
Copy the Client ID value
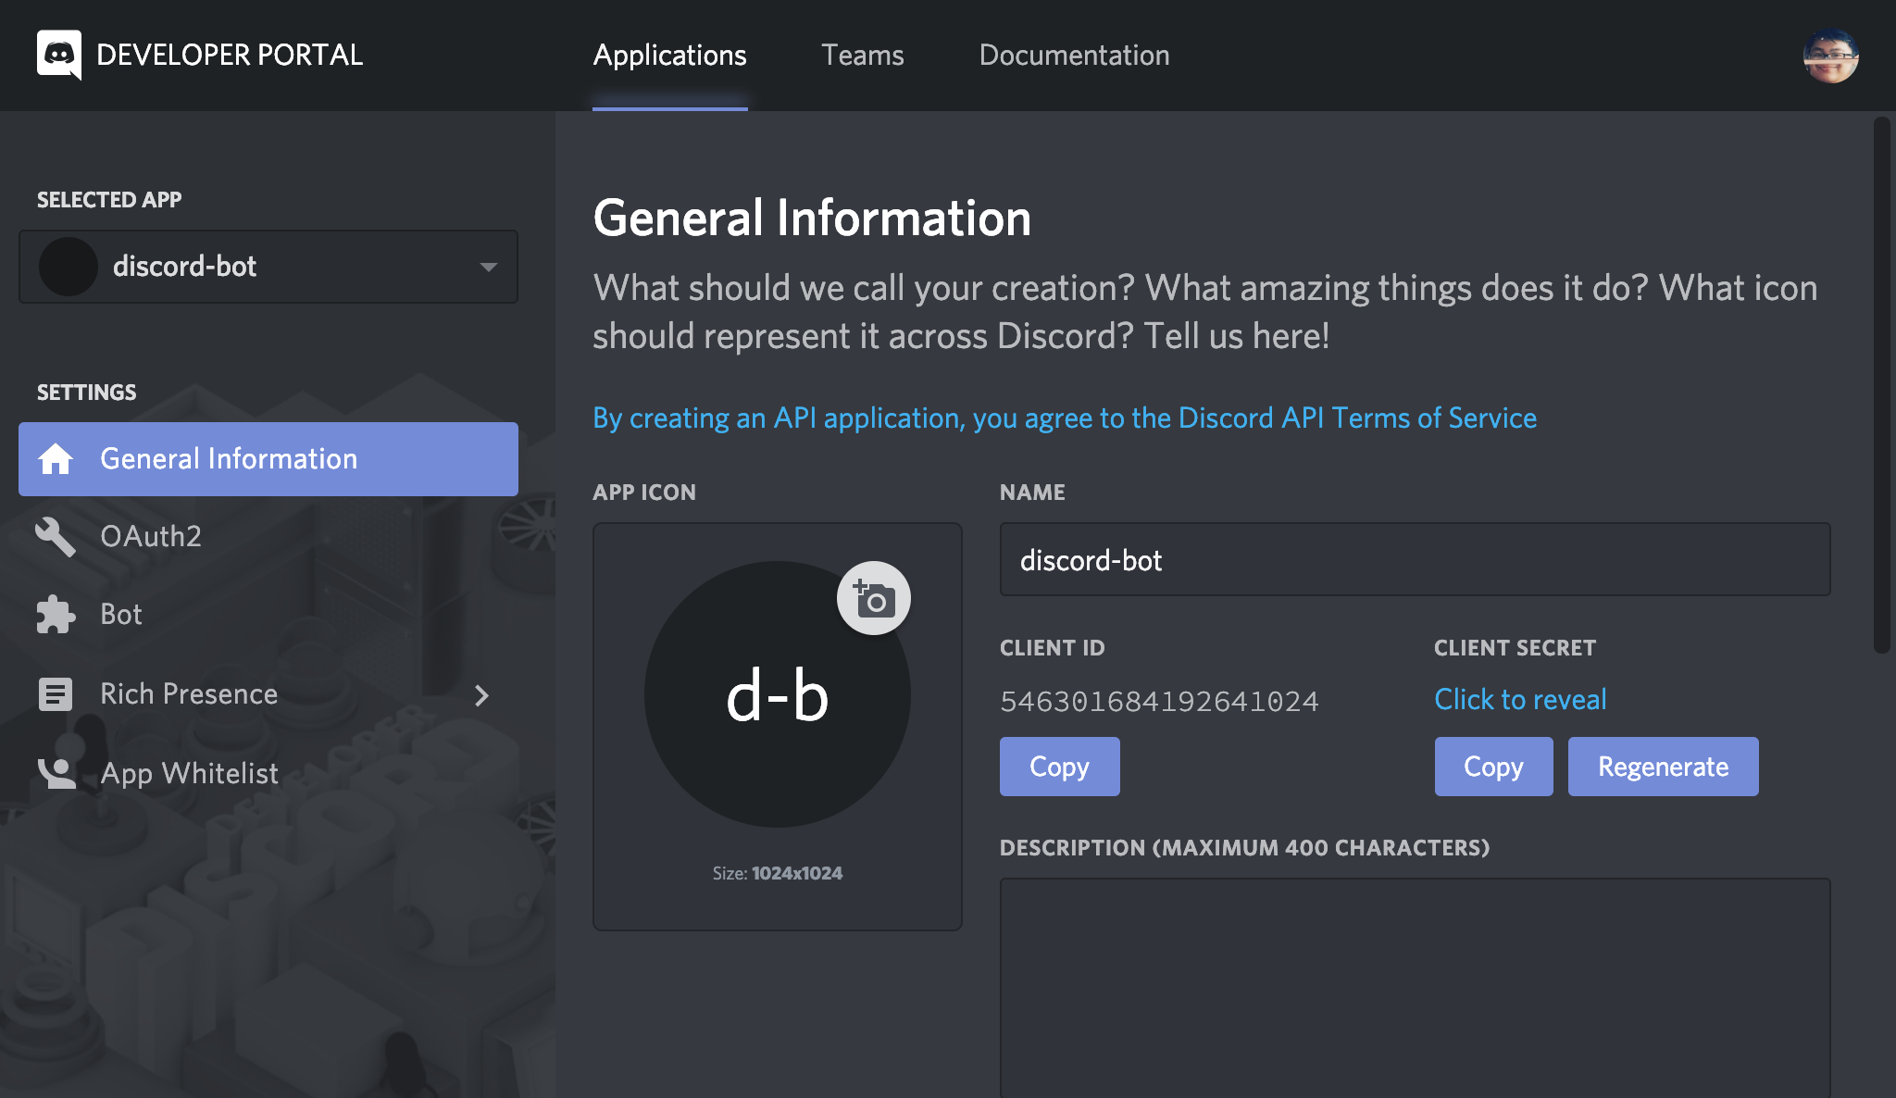[x=1060, y=766]
